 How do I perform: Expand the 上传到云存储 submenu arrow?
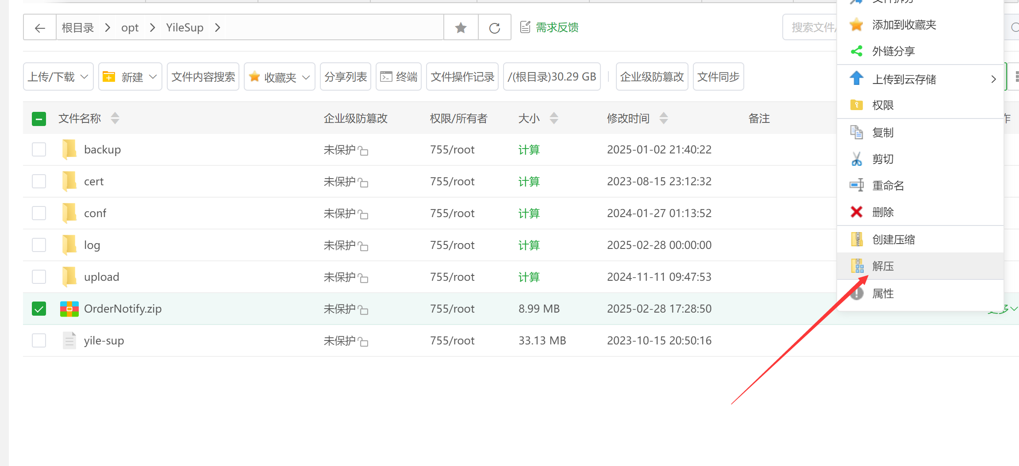[x=993, y=79]
